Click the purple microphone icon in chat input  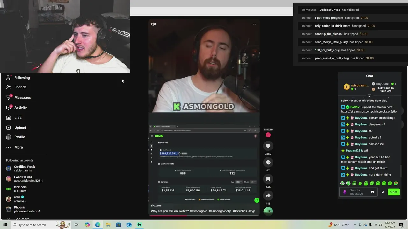coord(345,192)
